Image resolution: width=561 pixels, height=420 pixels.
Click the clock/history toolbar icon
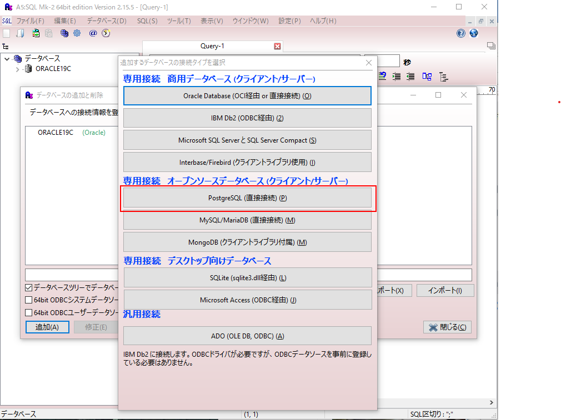pyautogui.click(x=106, y=33)
